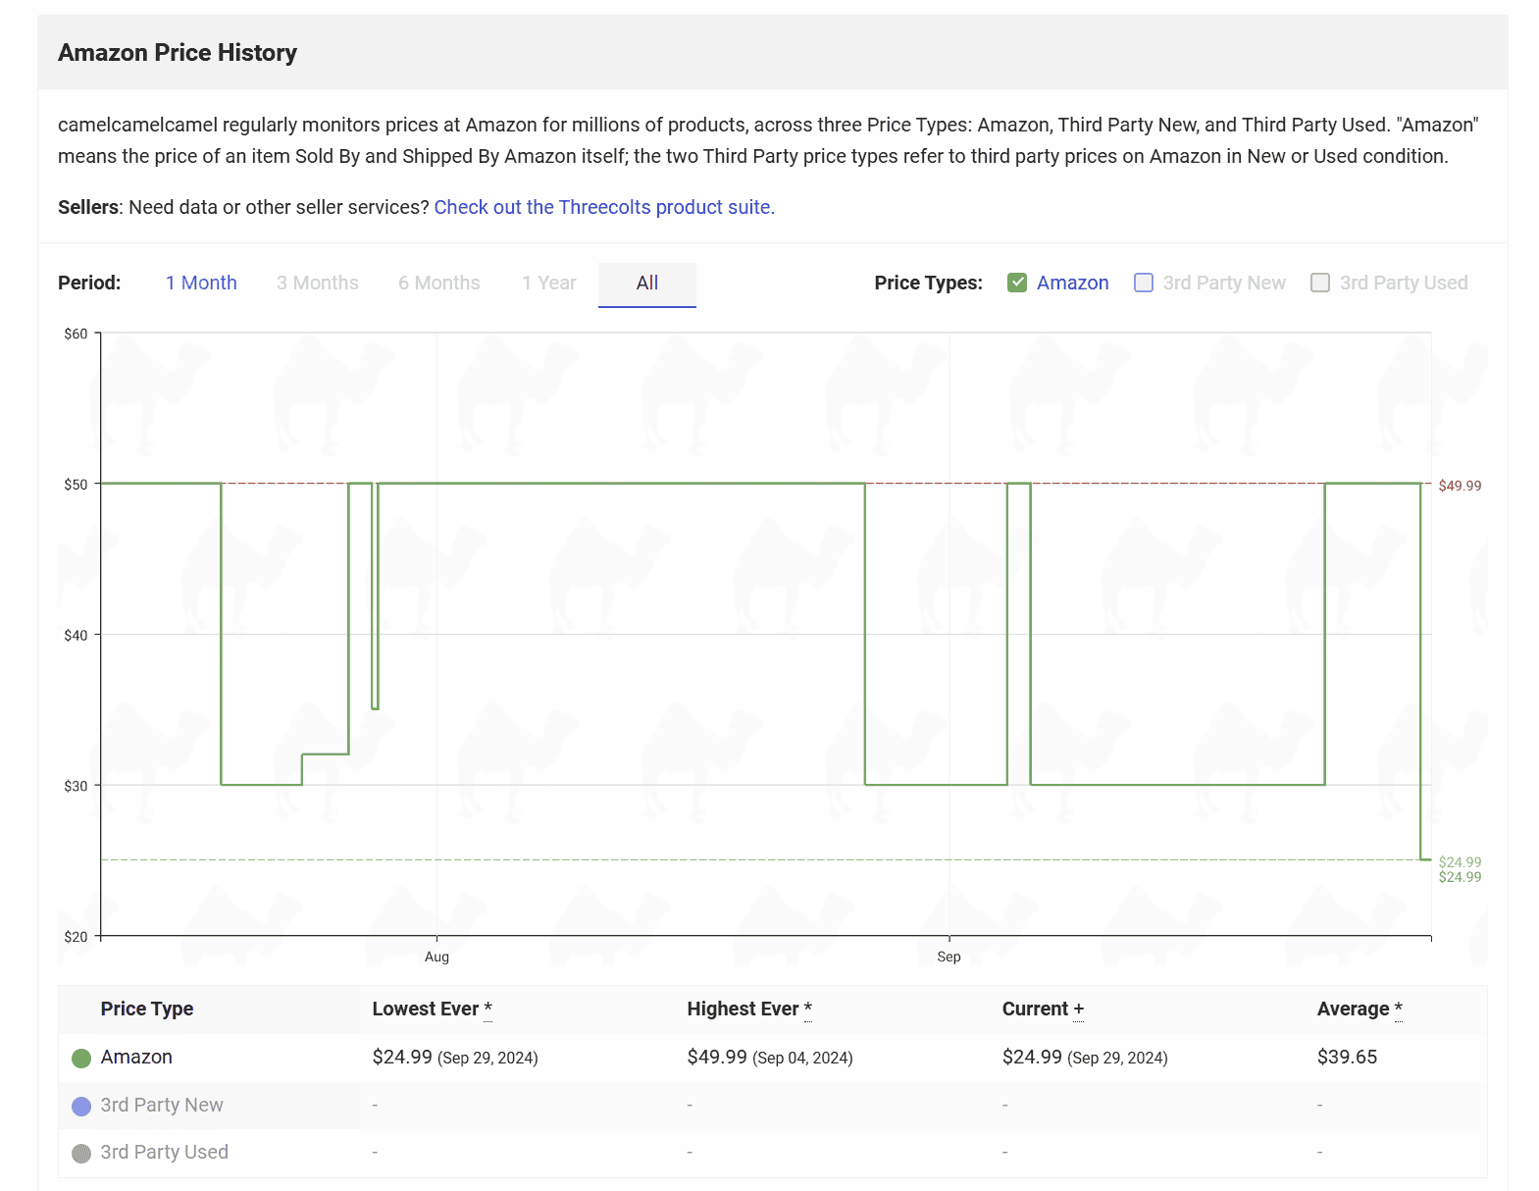The width and height of the screenshot is (1539, 1191).
Task: Click the gray 3rd Party Used dot
Action: pos(81,1153)
